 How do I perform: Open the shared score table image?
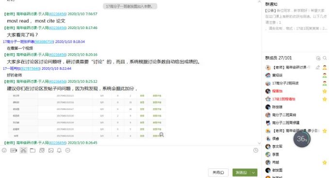pyautogui.click(x=87, y=116)
